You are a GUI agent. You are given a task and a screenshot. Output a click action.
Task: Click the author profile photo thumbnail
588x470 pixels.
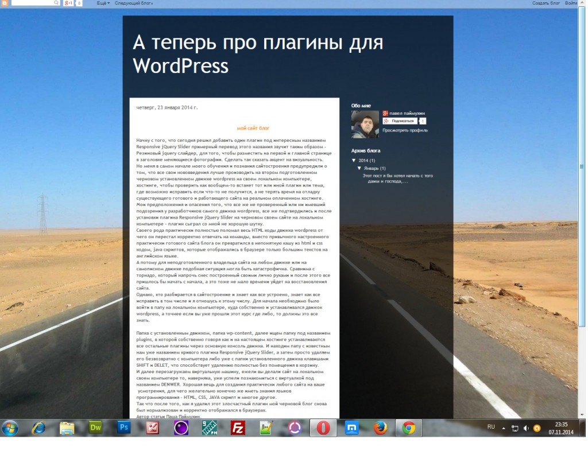[x=365, y=125]
